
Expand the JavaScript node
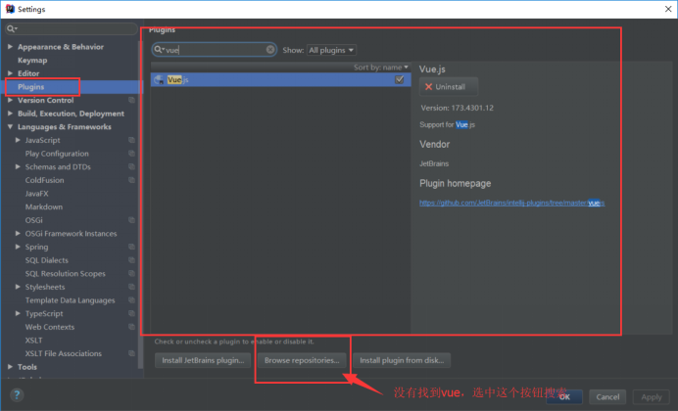tap(18, 140)
